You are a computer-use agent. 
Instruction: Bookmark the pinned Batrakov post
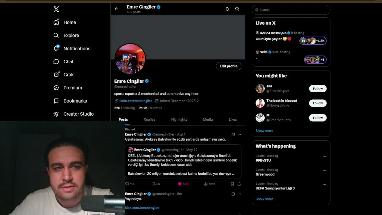point(232,184)
